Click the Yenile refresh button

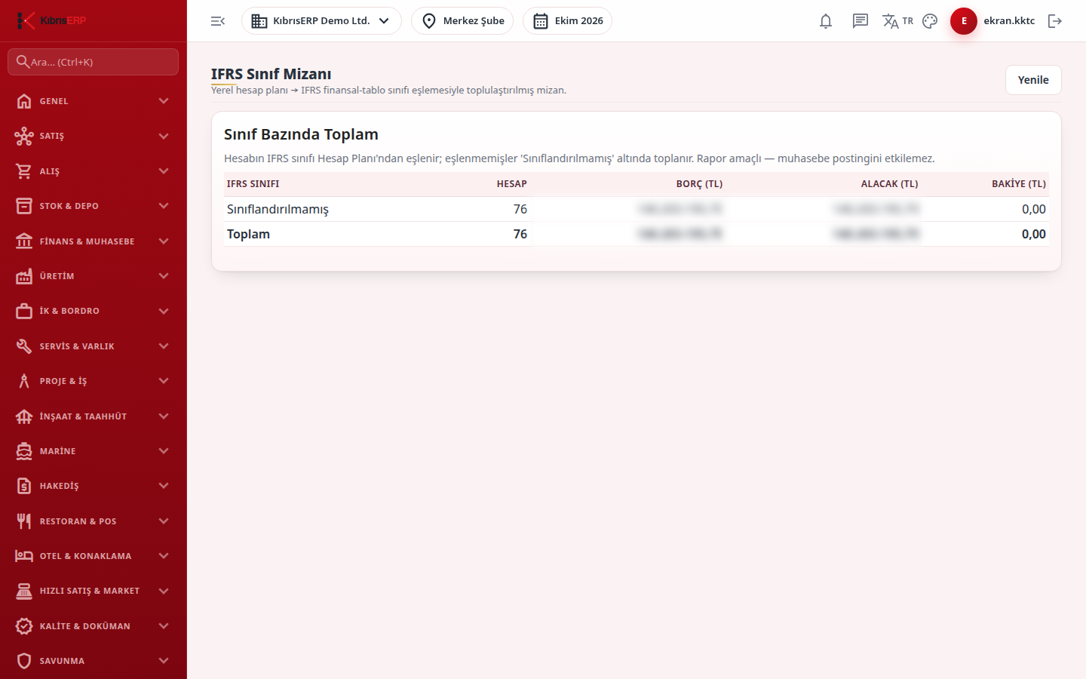(x=1033, y=80)
